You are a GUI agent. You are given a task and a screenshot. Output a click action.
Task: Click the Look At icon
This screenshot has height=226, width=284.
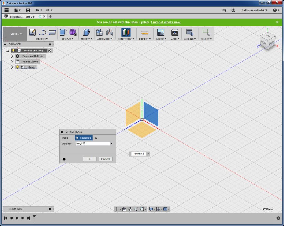tap(124, 209)
